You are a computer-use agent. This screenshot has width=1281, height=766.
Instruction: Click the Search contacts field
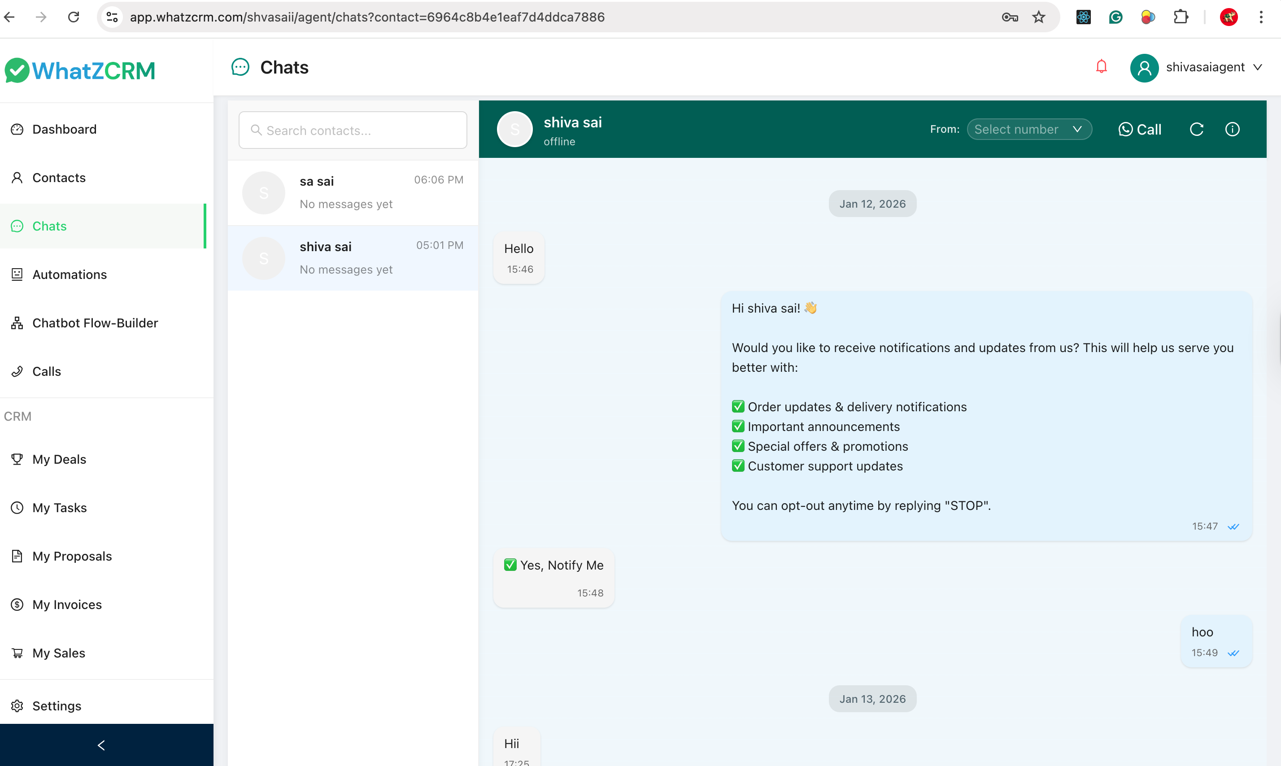(x=353, y=130)
